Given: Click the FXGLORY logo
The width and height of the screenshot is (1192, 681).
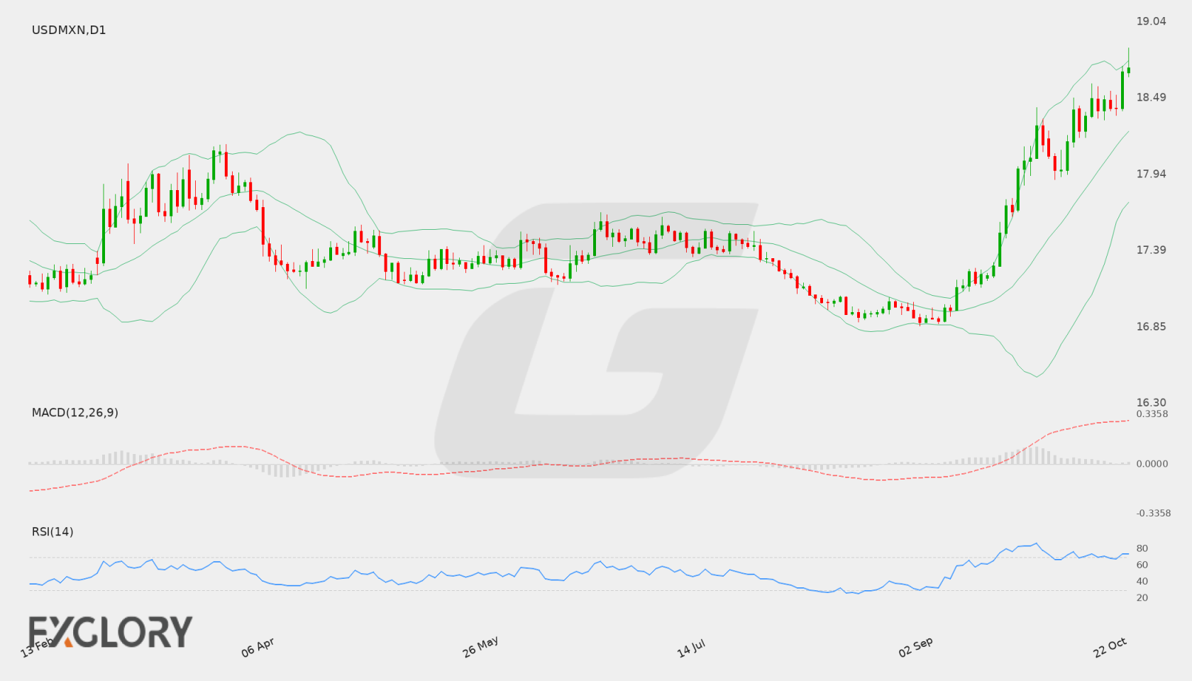Looking at the screenshot, I should click(x=111, y=631).
